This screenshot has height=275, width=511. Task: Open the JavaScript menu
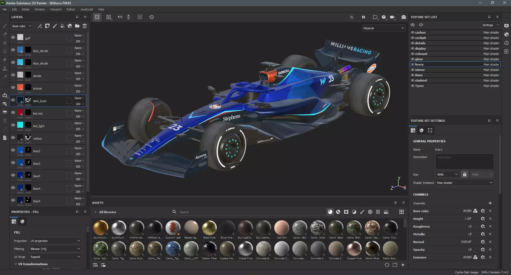coord(87,9)
